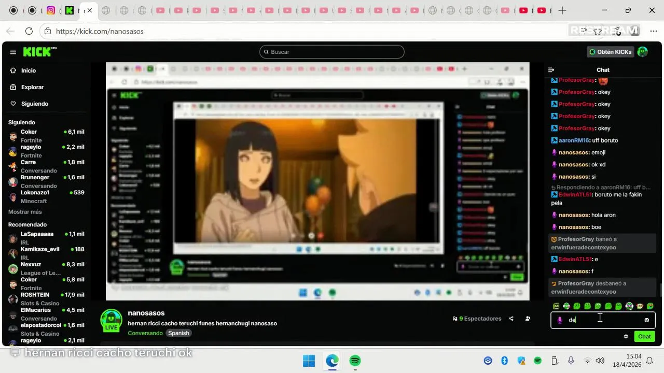Click the site lock icon in address bar
Viewport: 664px width, 373px height.
(x=48, y=31)
